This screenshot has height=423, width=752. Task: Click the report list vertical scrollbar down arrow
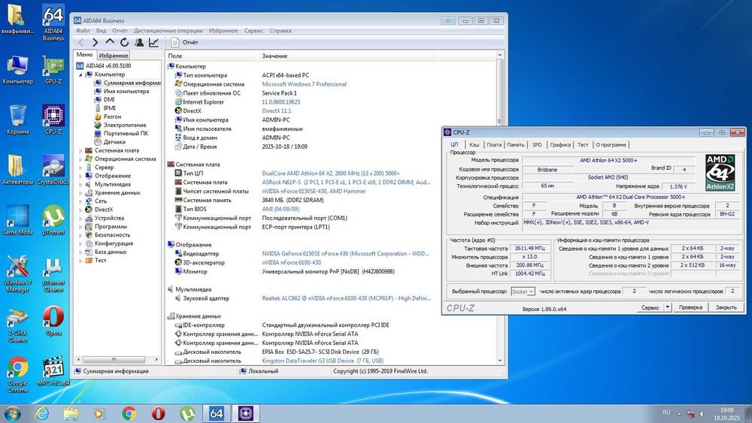(500, 361)
